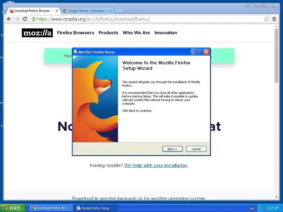Click Chrome's forward arrow icon
This screenshot has height=212, width=283.
17,19
